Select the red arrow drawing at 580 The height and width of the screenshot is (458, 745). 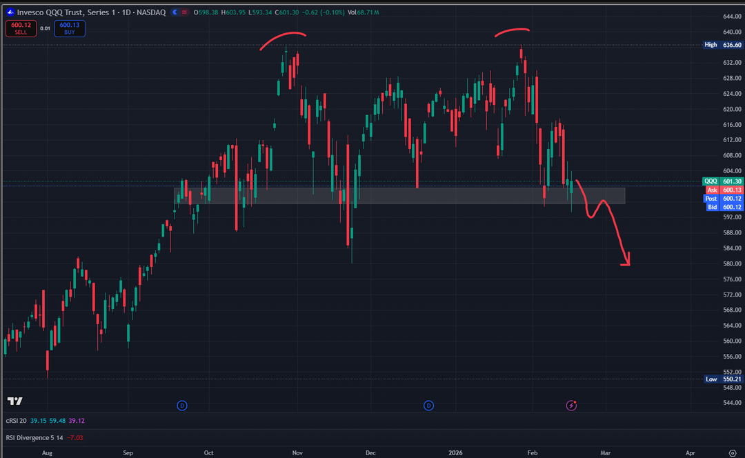(x=626, y=261)
